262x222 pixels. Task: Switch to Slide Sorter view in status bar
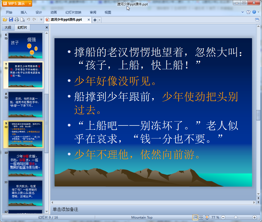coord(201,217)
